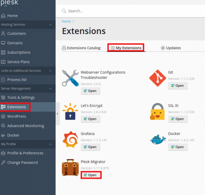Collapse the Hosting Services section
The image size is (206, 195).
tap(50, 25)
